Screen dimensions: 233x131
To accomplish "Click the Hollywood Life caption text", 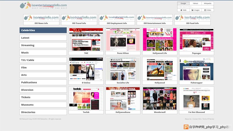I will tap(160, 53).
